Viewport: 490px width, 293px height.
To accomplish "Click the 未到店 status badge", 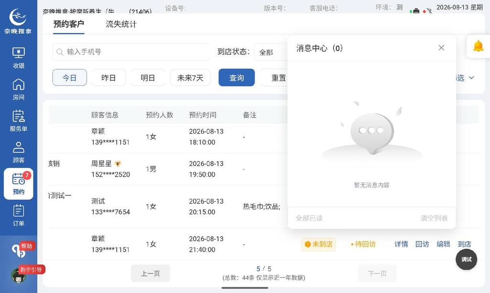I will pos(319,244).
